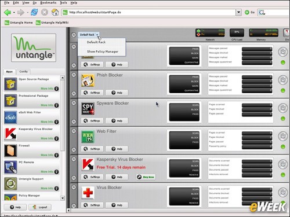290x217 pixels.
Task: Click the Kaspersky Virus Blocker sidebar icon
Action: [10, 134]
